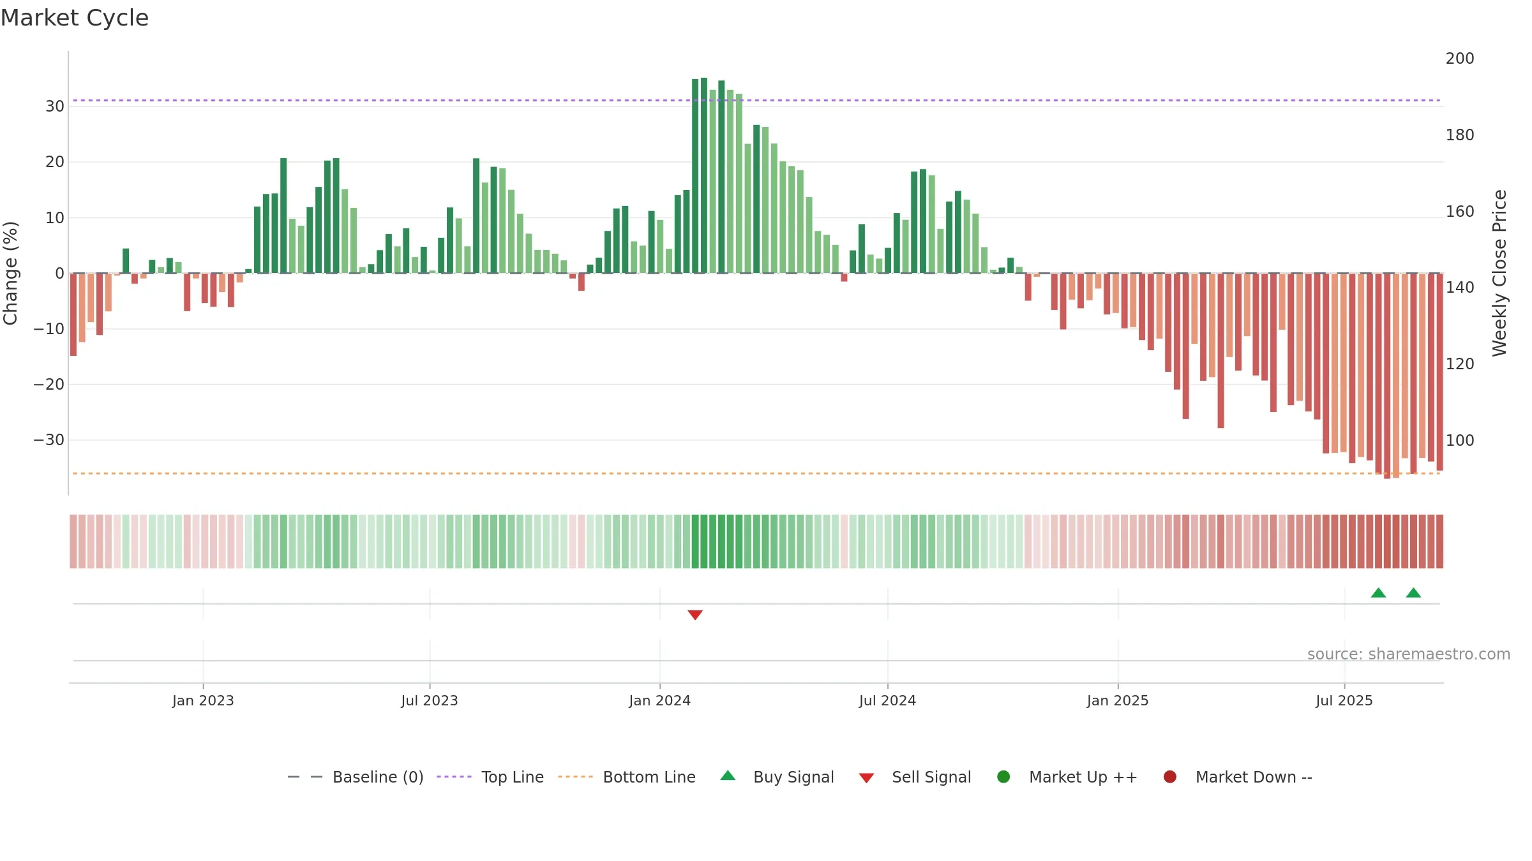Screen dimensions: 1532x861
Task: Select the first green buy signal marker after Jul 2025
Action: coord(1378,592)
